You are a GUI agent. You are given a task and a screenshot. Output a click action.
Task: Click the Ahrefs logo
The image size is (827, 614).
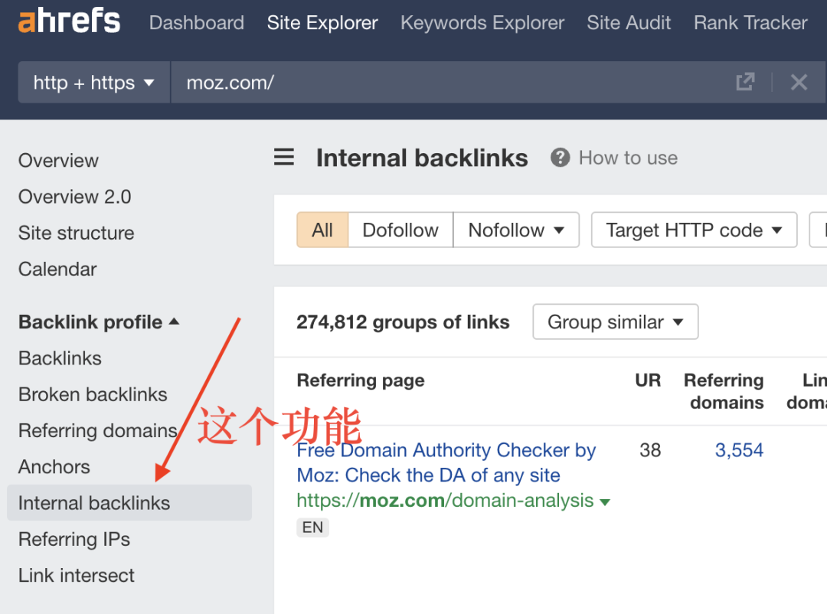pyautogui.click(x=69, y=21)
